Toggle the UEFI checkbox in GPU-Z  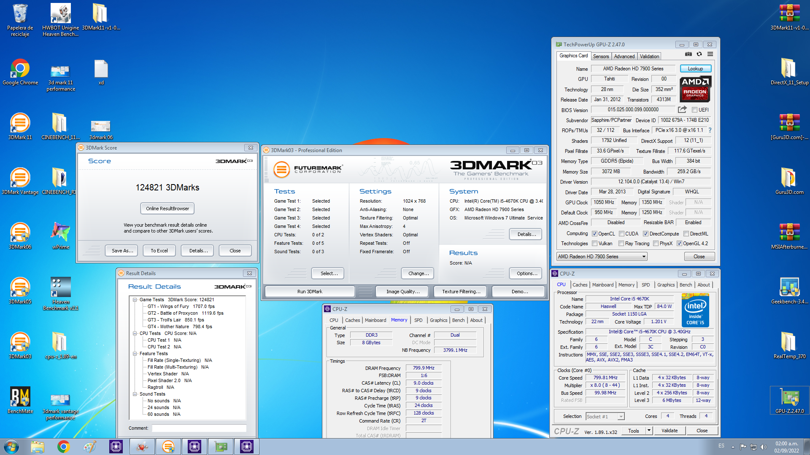point(694,110)
